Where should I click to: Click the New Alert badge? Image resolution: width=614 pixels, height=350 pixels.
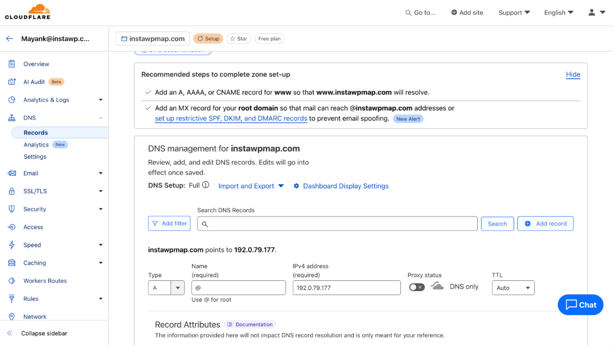408,119
